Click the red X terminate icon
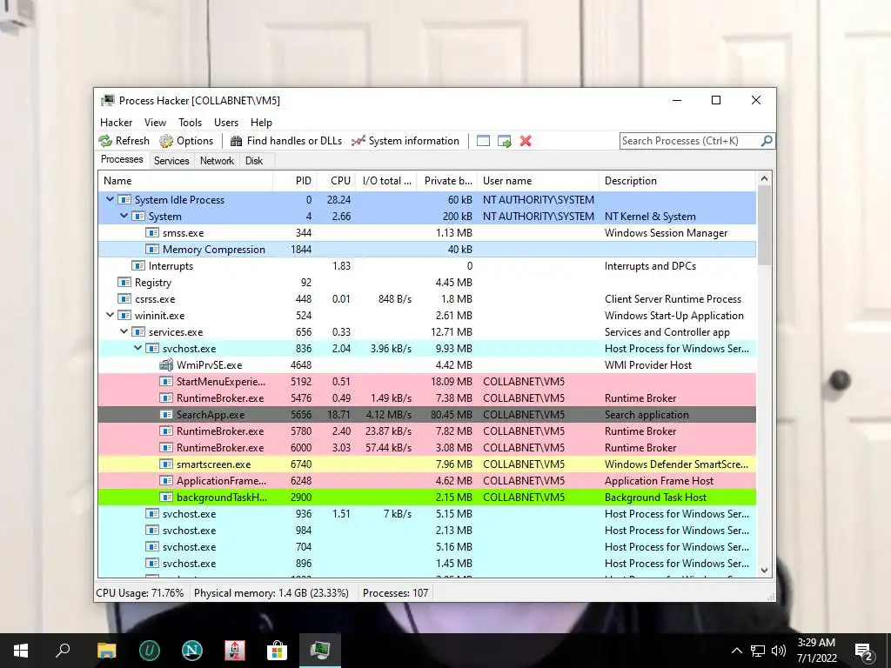The height and width of the screenshot is (668, 891). point(526,141)
